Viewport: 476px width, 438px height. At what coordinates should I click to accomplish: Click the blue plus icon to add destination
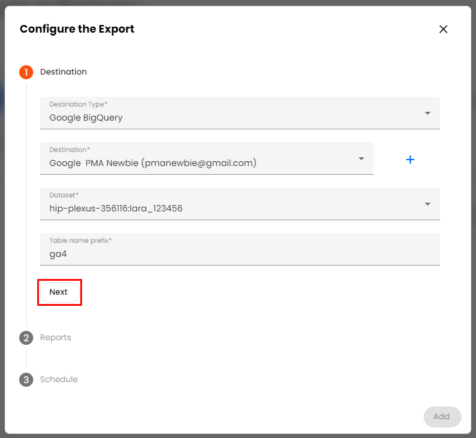(x=410, y=159)
